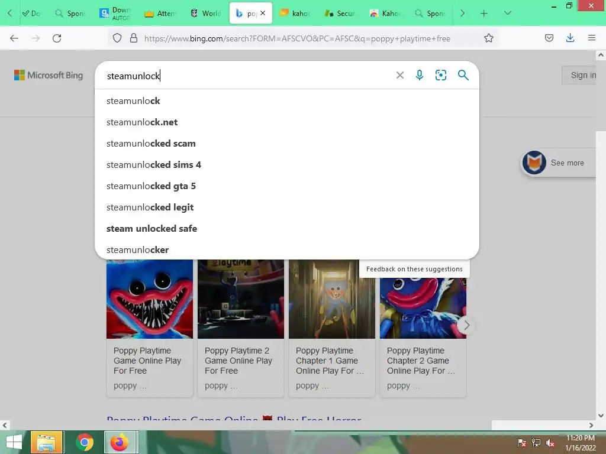Open the downloads panel
Viewport: 606px width, 454px height.
[570, 38]
